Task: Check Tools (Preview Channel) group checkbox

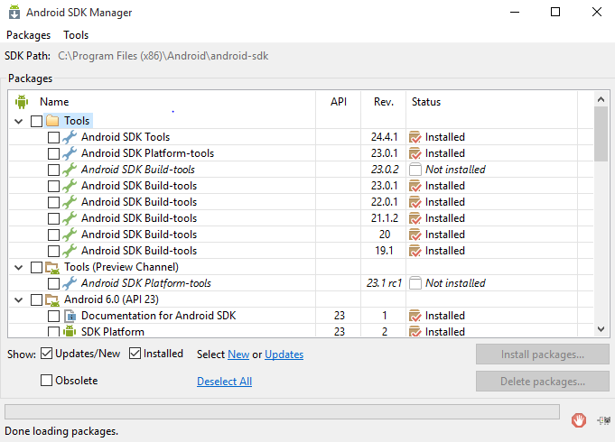Action: tap(36, 267)
